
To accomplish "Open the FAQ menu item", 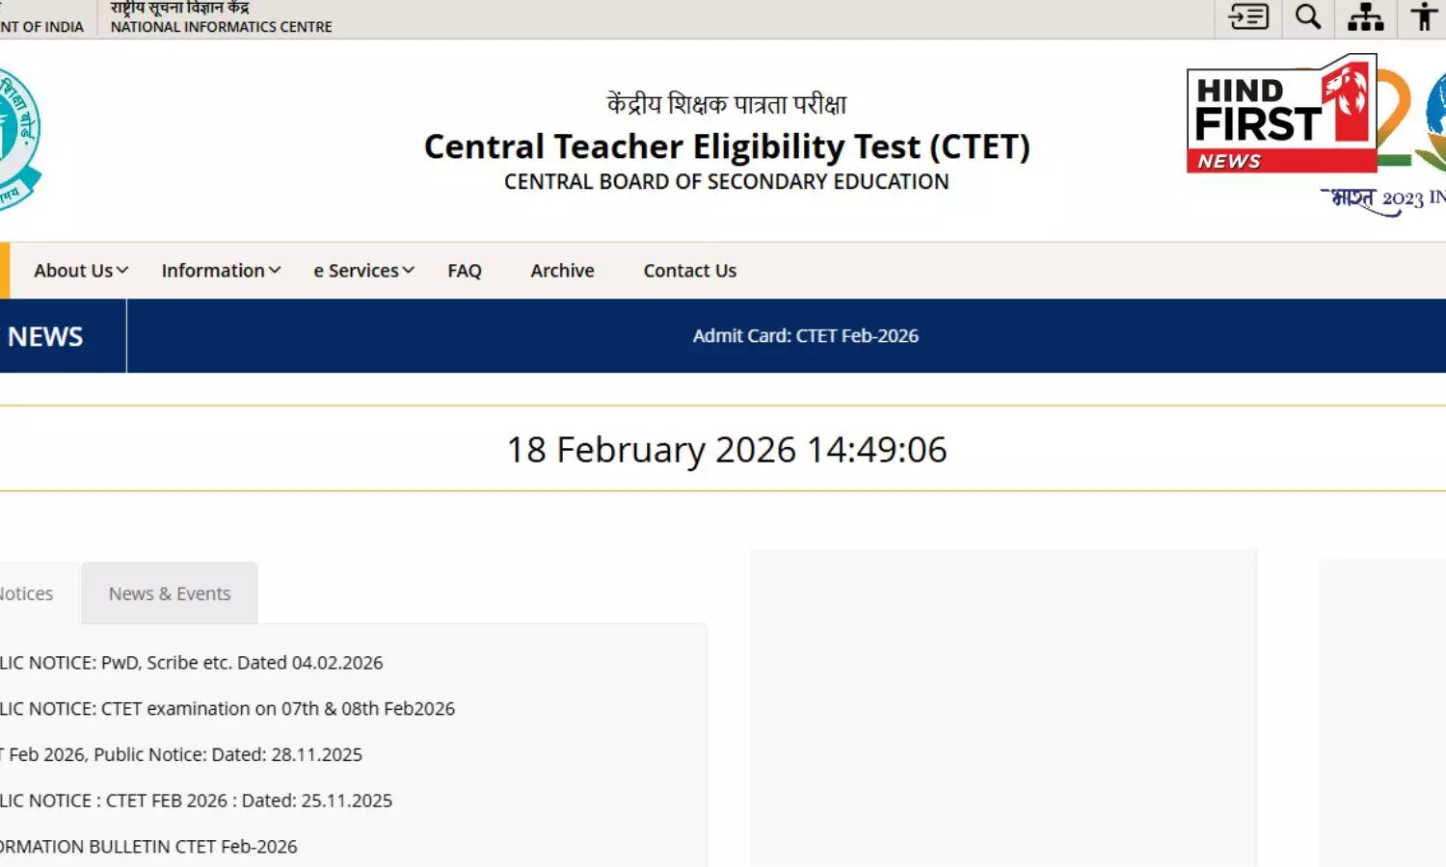I will pyautogui.click(x=465, y=271).
